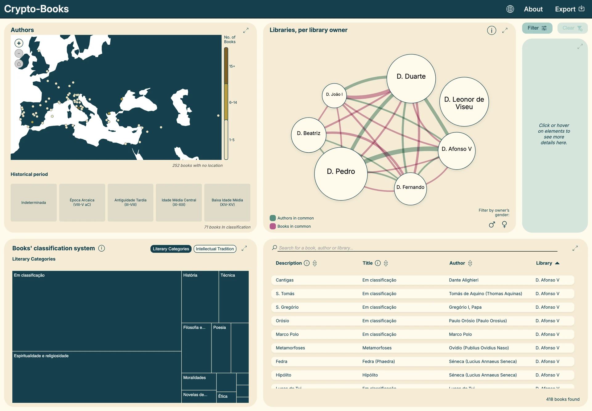This screenshot has width=592, height=411.
Task: Click in the book search field
Action: coord(417,248)
